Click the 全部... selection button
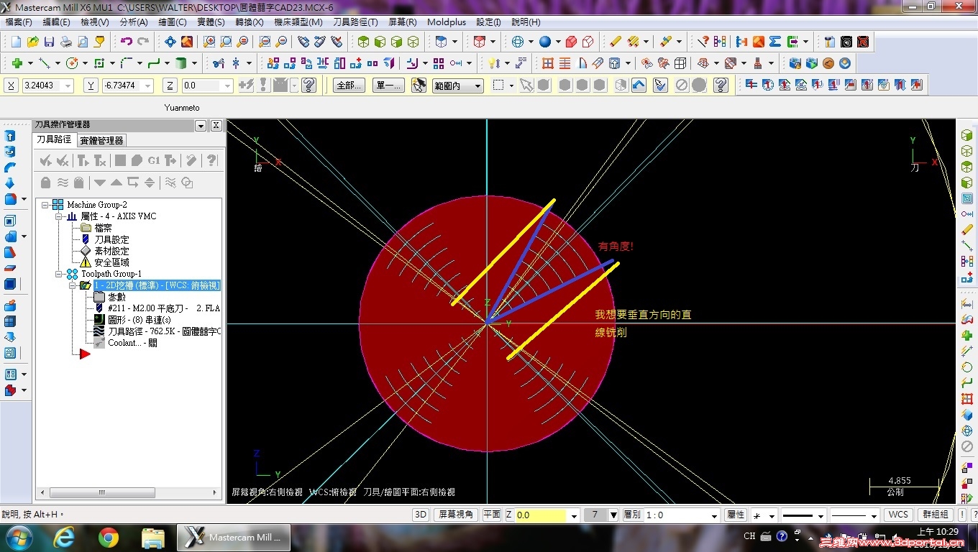 click(349, 86)
